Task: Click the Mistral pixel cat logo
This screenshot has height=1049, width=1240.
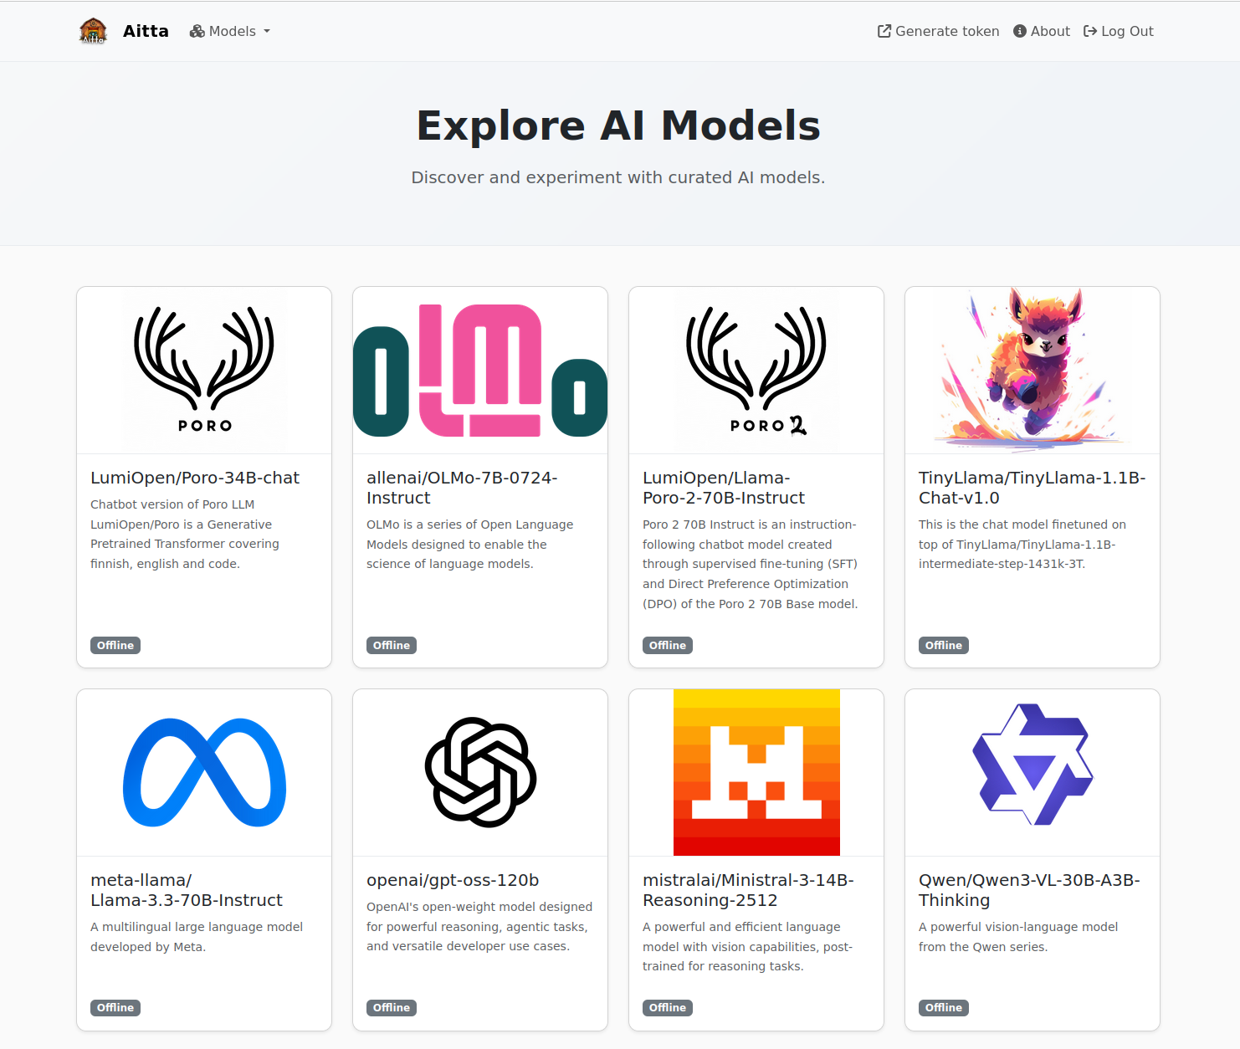Action: pyautogui.click(x=756, y=772)
